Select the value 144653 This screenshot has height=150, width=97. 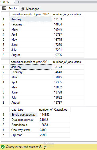(54, 115)
